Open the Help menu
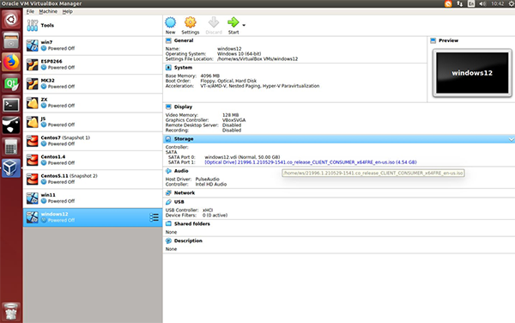515x323 pixels. coord(67,11)
